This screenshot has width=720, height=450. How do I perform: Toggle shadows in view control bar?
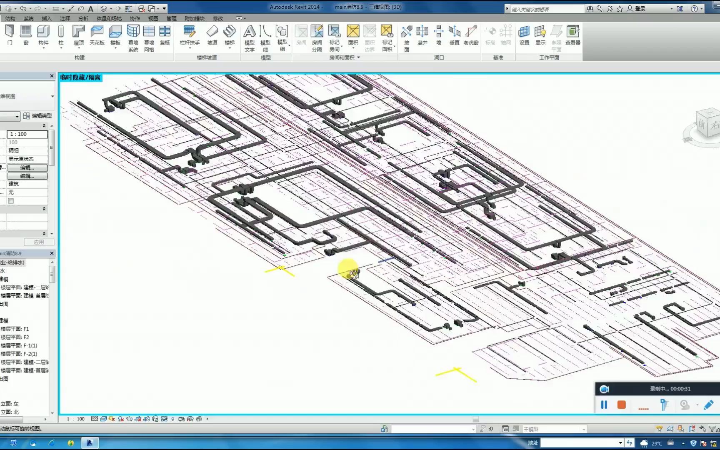click(x=121, y=419)
